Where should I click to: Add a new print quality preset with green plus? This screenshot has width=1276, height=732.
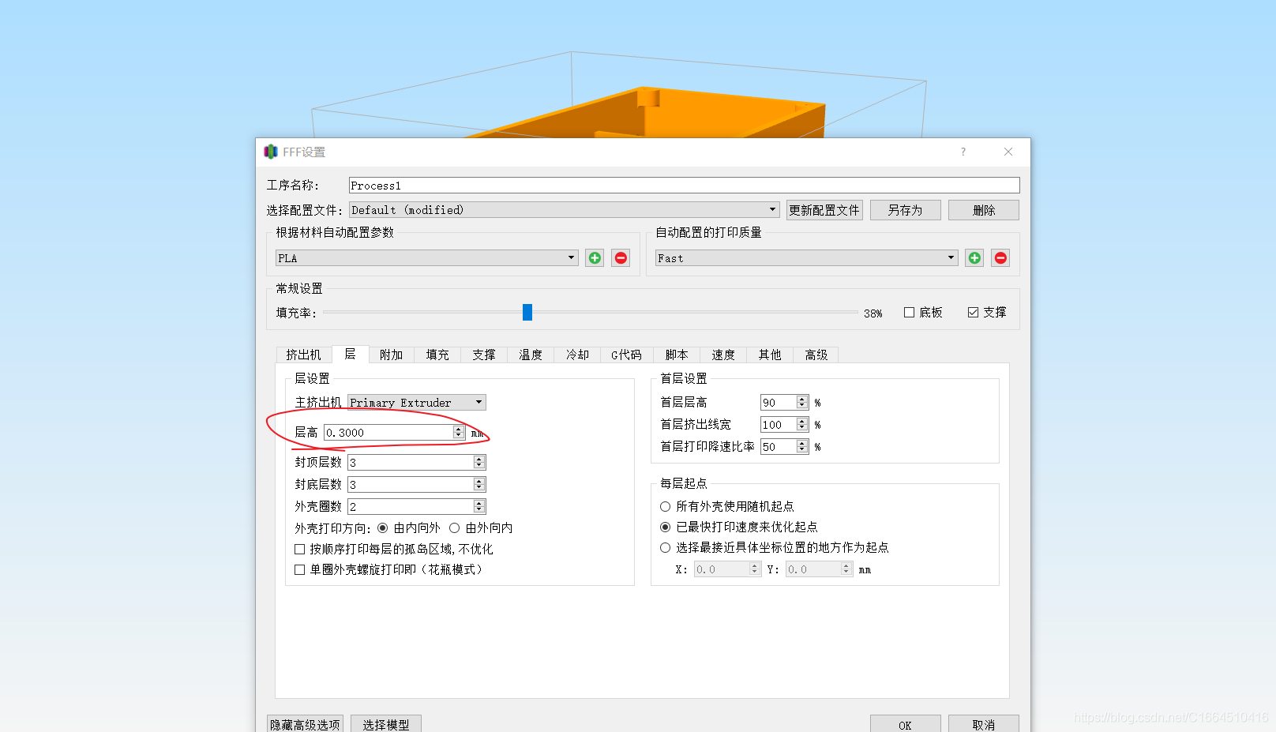coord(974,257)
